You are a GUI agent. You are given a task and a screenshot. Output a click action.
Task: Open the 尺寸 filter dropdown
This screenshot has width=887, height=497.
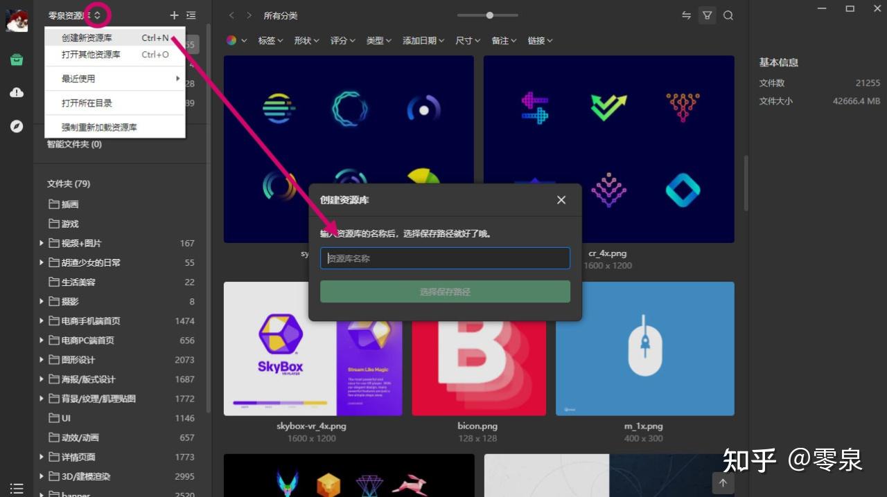pos(468,41)
